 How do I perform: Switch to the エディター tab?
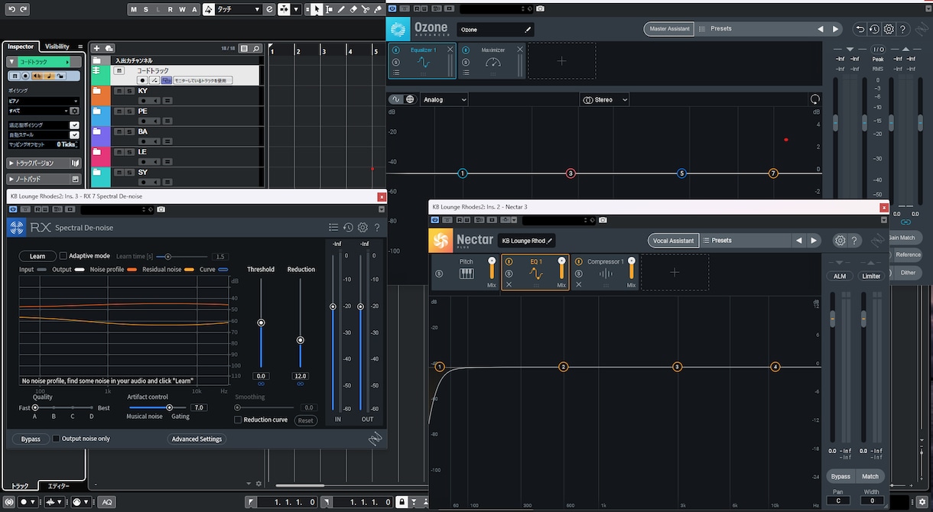coord(59,486)
